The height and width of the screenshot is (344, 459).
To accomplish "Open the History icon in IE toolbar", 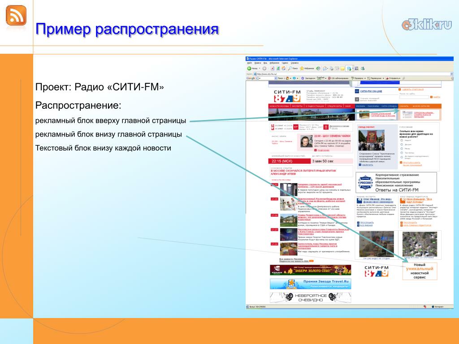I will click(318, 69).
